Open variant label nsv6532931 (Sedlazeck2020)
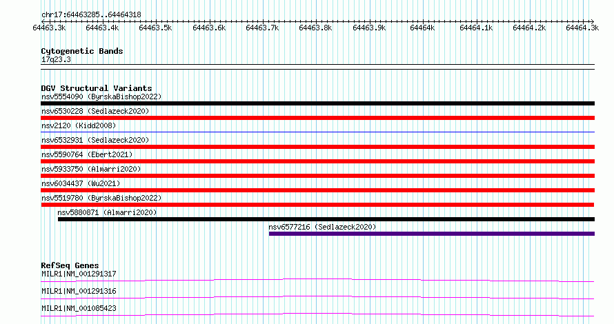This screenshot has width=614, height=324. point(95,140)
